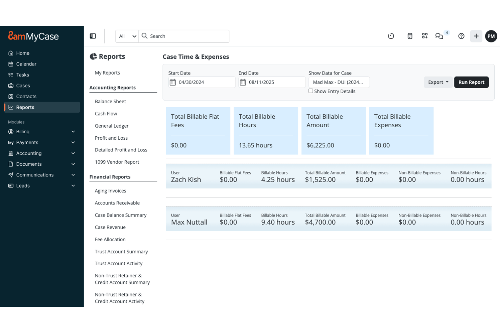500x333 pixels.
Task: Click Max Nuttall's 9.40 hours value
Action: click(278, 222)
